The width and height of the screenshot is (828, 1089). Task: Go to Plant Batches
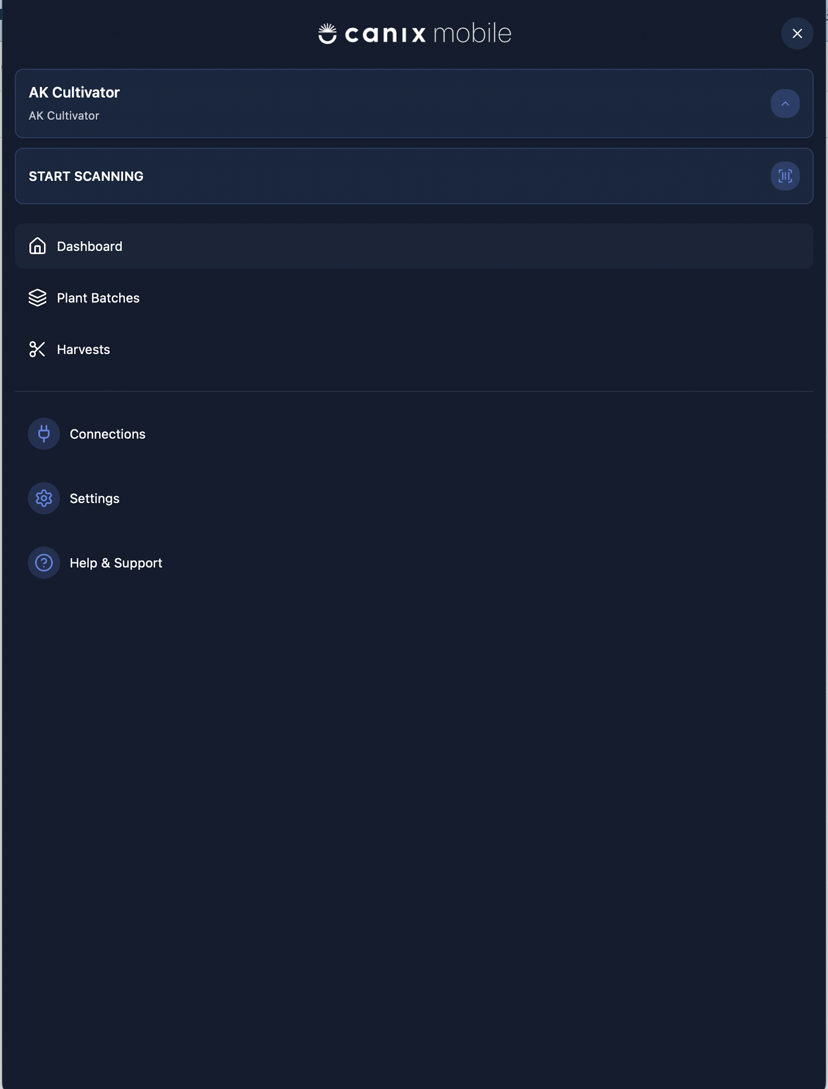coord(98,298)
